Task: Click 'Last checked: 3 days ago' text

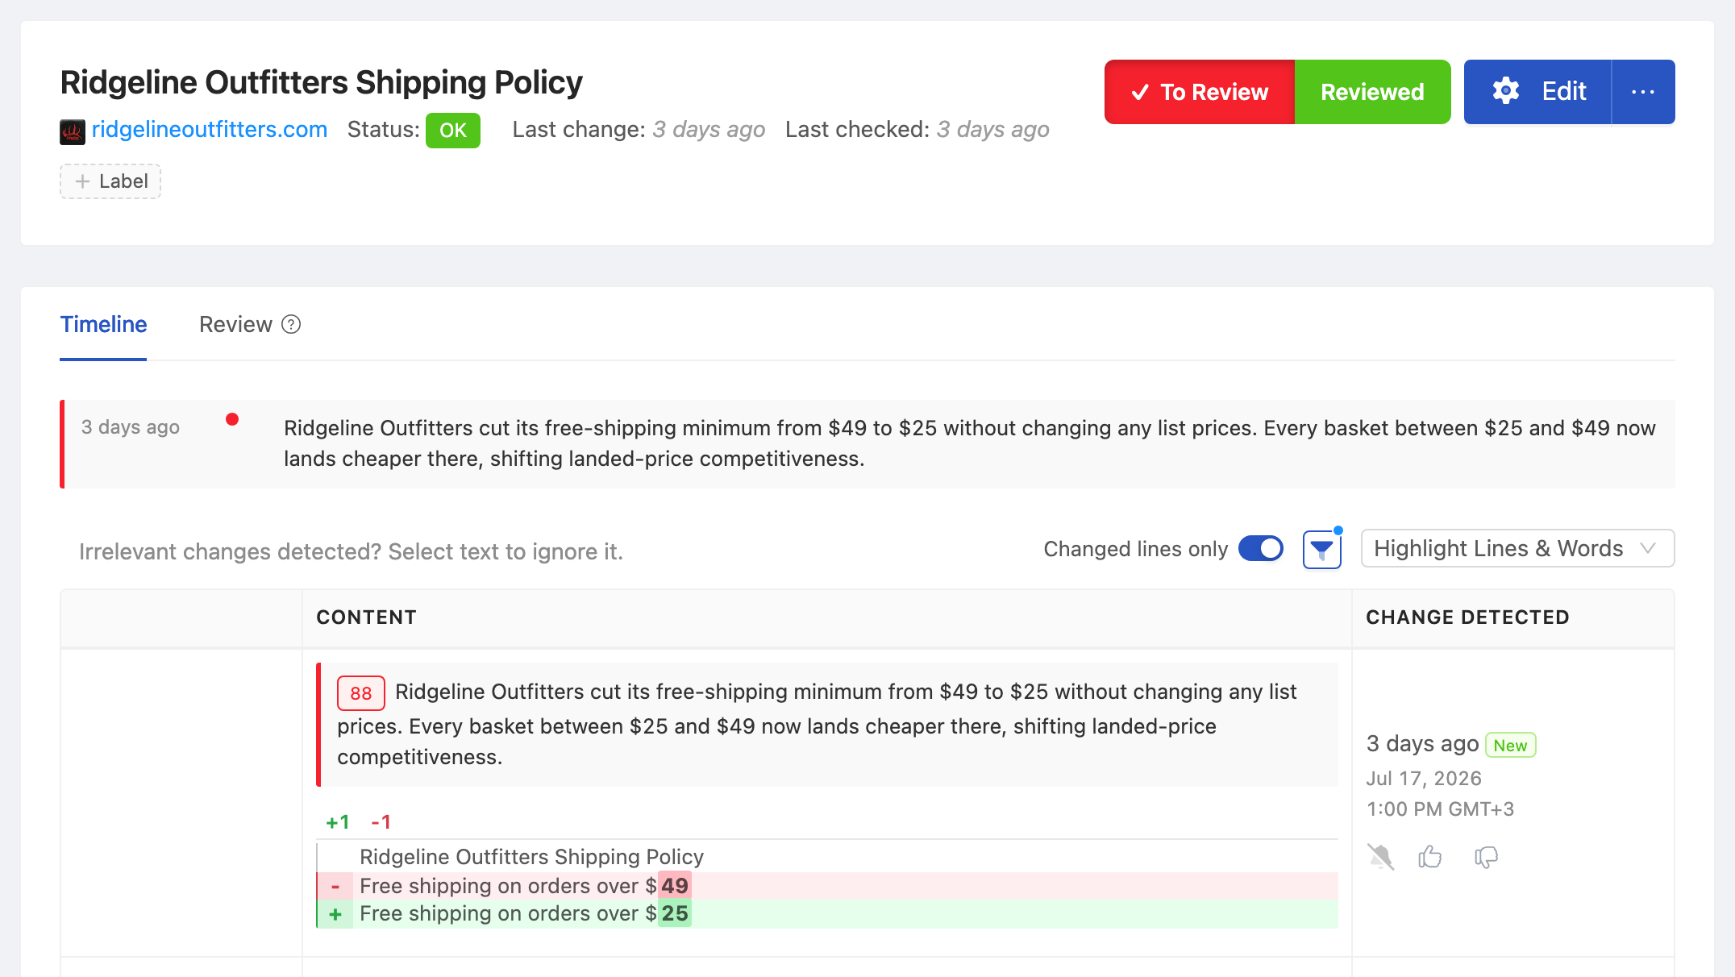Action: [917, 130]
